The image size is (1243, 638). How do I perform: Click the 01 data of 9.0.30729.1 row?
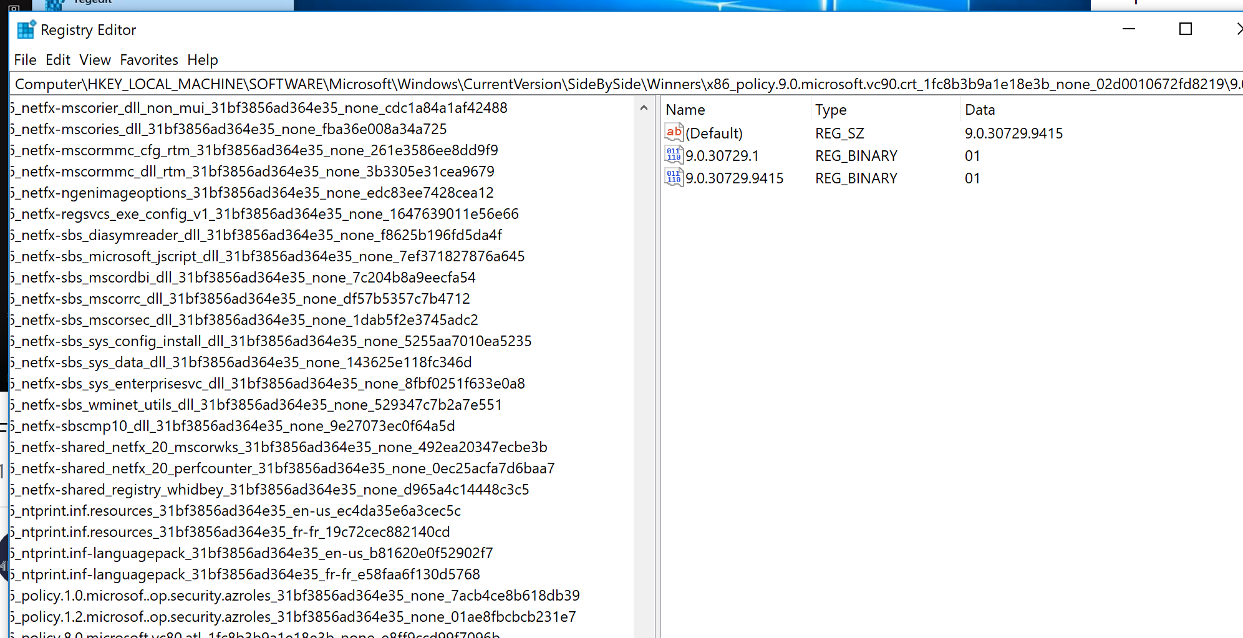(x=972, y=155)
